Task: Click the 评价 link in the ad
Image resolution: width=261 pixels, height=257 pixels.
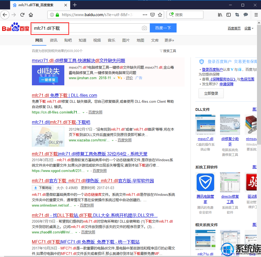Action: point(129,78)
